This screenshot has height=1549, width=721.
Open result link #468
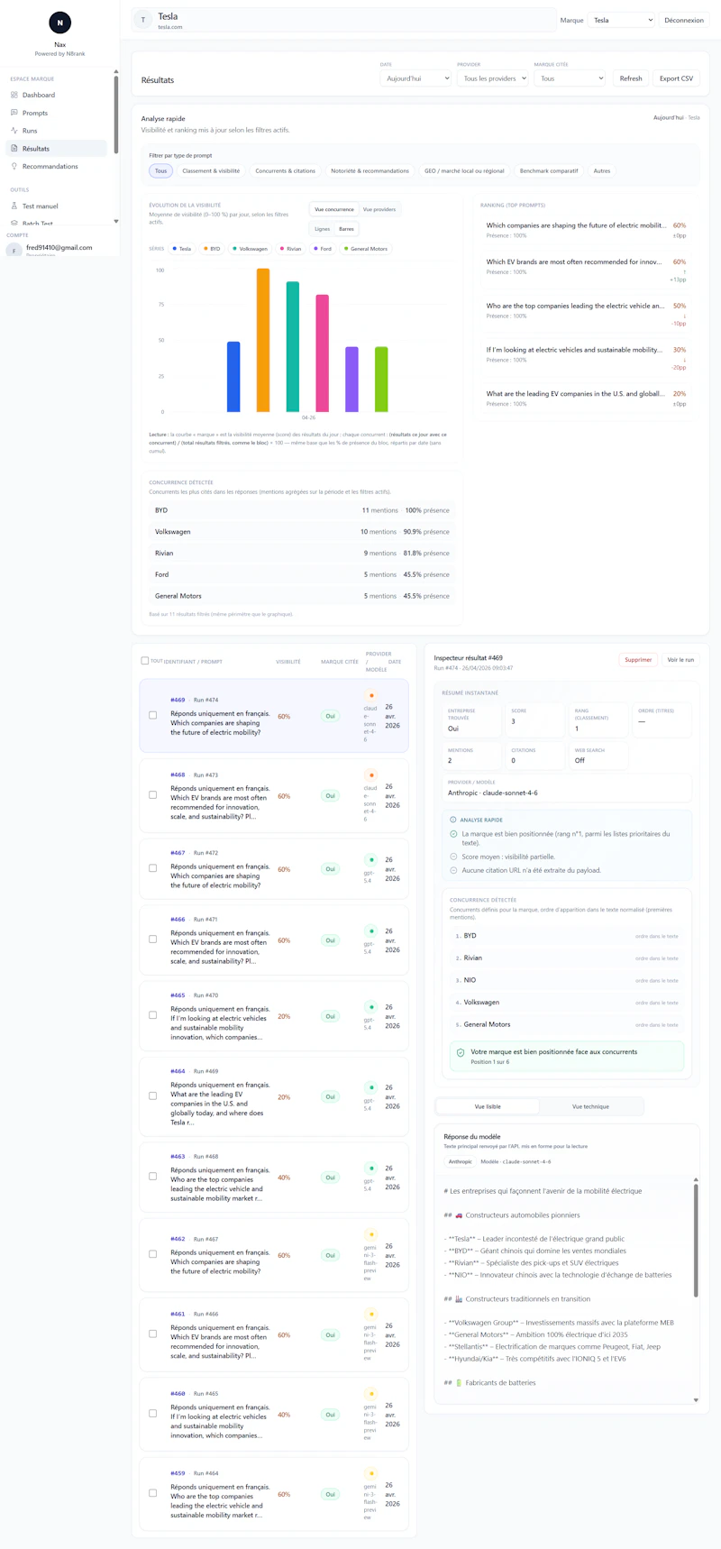[178, 774]
